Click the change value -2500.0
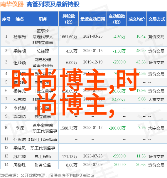 [x=119, y=62]
